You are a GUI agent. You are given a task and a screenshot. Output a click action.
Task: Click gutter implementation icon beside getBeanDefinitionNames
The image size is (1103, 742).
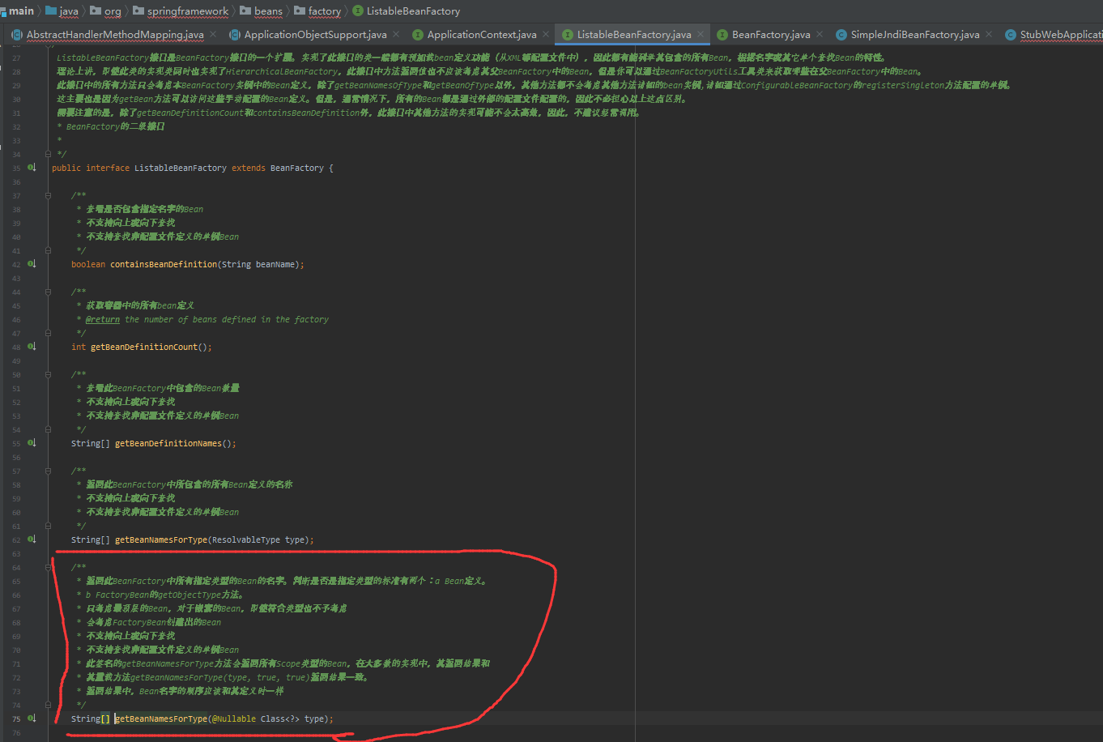click(x=32, y=443)
